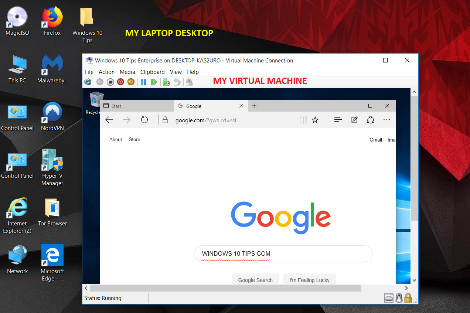Open the Clipboard menu
Image resolution: width=470 pixels, height=313 pixels.
[x=153, y=72]
